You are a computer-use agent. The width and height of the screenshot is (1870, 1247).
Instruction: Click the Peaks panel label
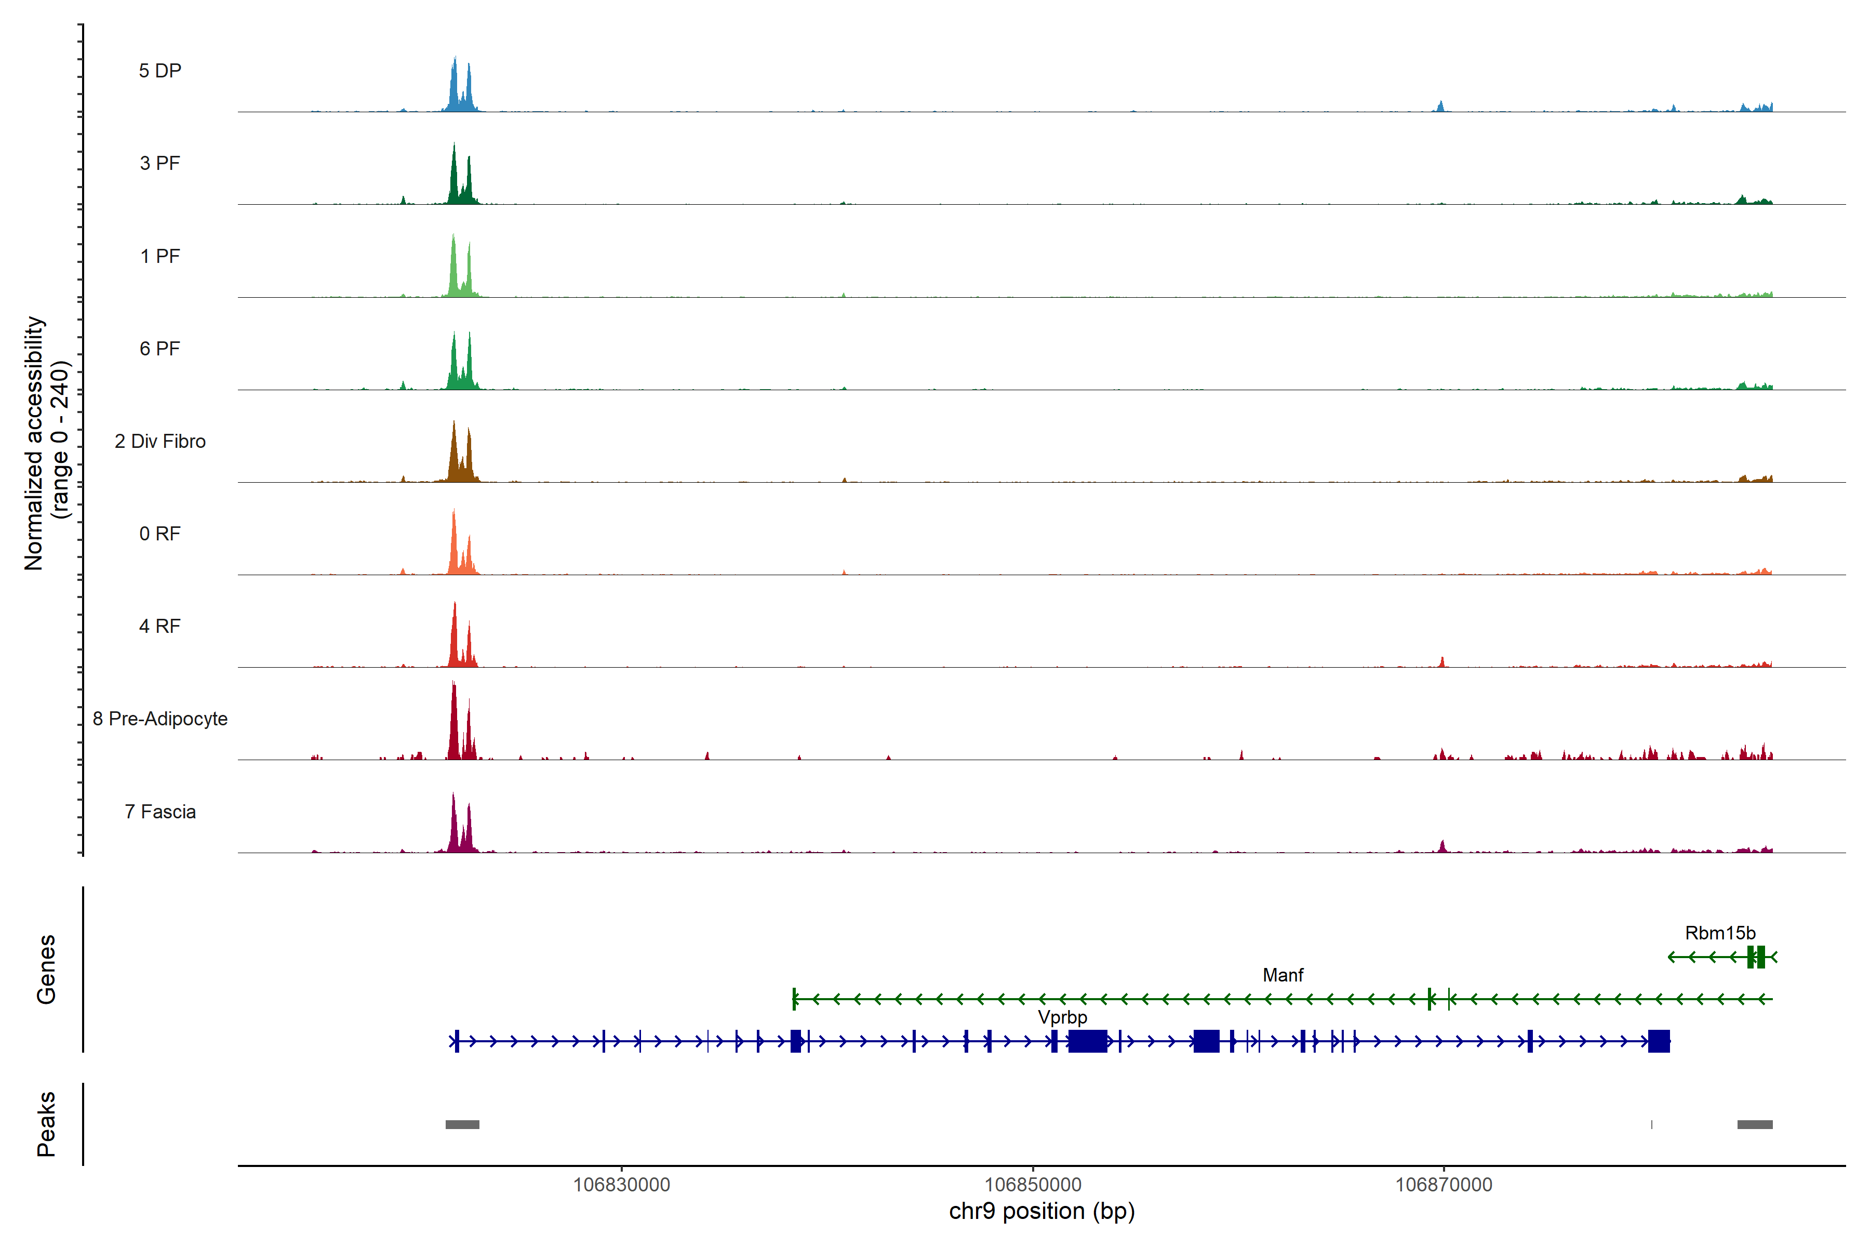46,1124
